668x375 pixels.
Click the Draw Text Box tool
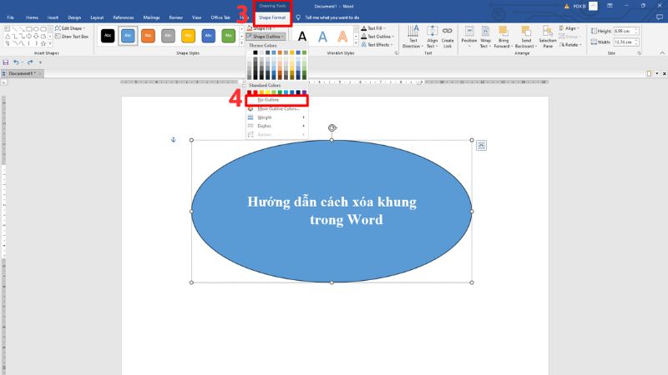tap(72, 37)
